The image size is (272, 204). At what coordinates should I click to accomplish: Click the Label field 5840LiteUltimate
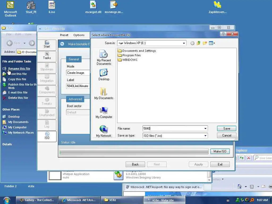click(78, 86)
